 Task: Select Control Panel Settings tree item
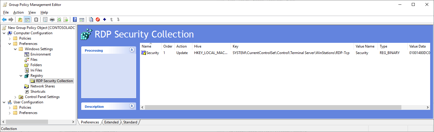point(42,97)
